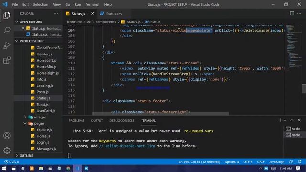
Task: Switch to the Debug Console tab
Action: tap(122, 121)
